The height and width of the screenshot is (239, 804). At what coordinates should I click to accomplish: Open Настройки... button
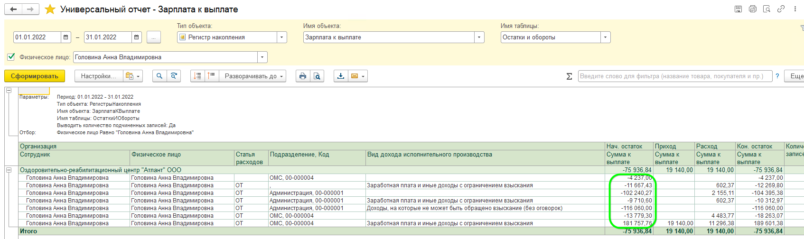99,76
